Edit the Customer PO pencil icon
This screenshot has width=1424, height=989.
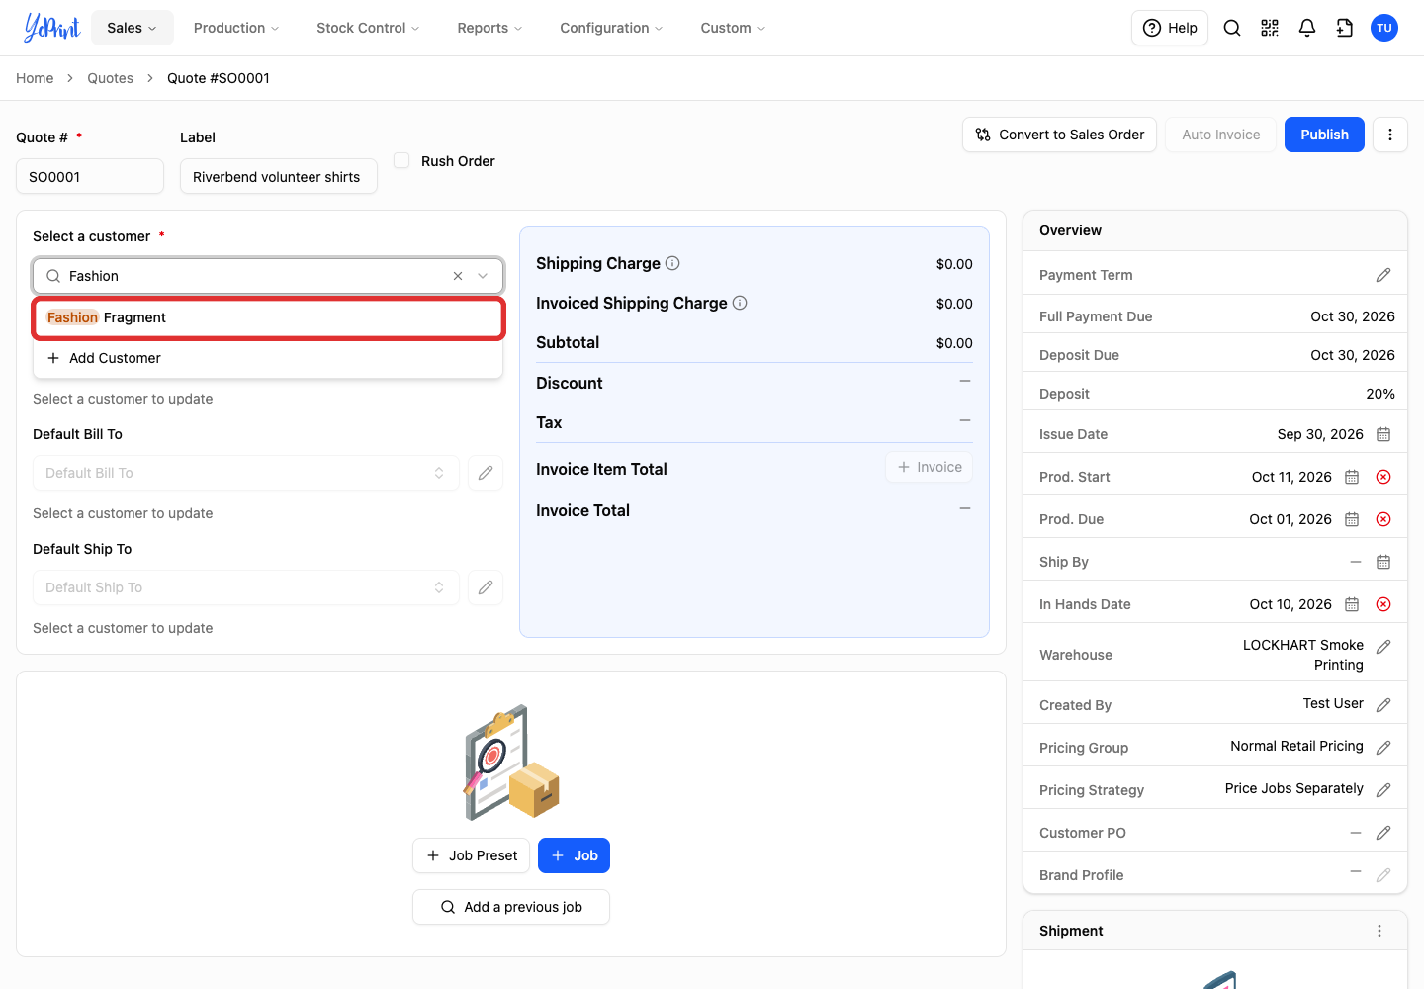[x=1383, y=833]
